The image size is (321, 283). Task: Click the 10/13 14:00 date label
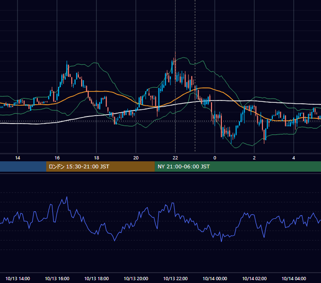17,278
